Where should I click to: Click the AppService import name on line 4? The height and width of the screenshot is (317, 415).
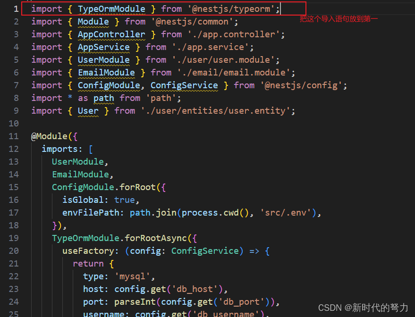(104, 47)
